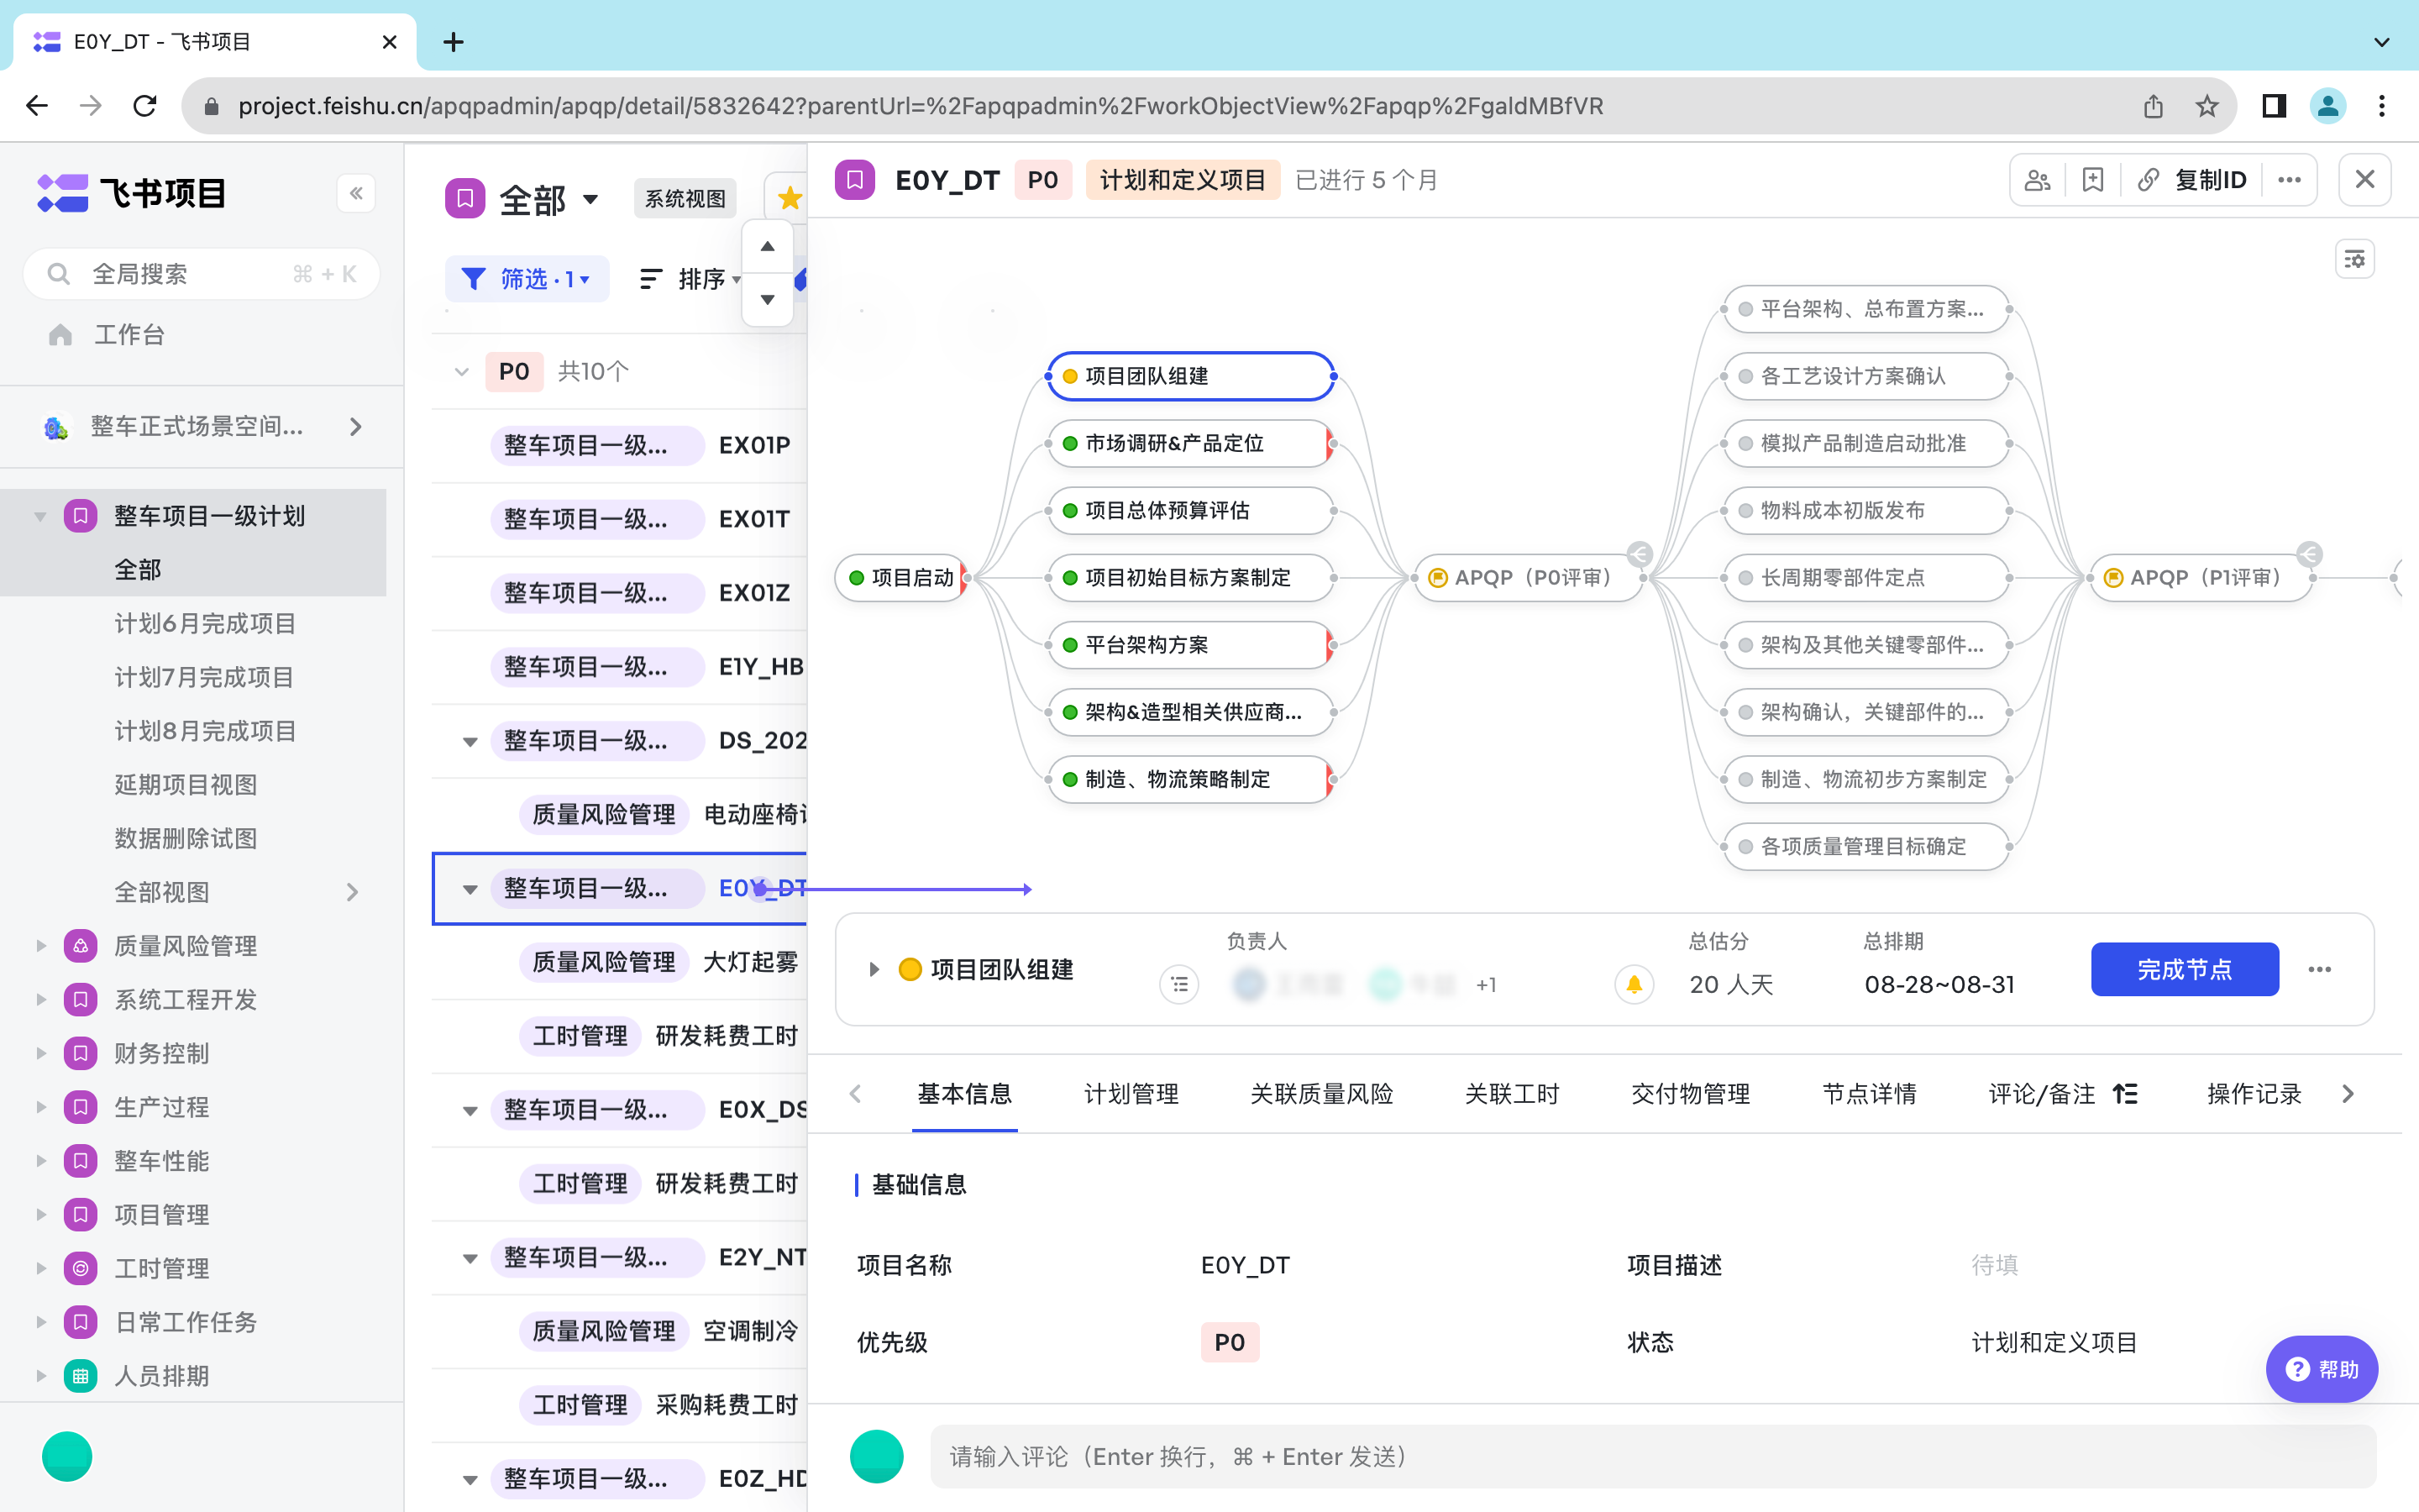Click the star favorite icon in view bar
The image size is (2419, 1512).
789,198
